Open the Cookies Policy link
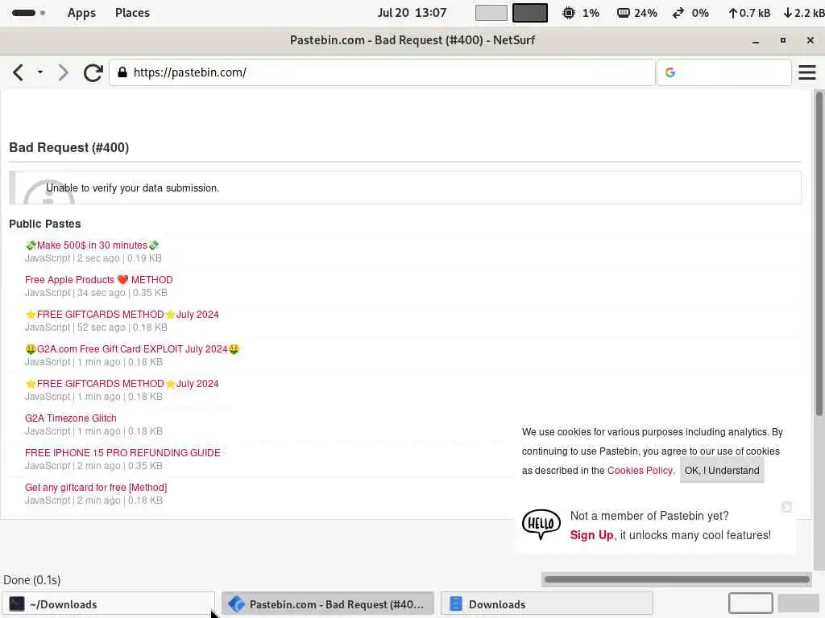 pyautogui.click(x=640, y=471)
